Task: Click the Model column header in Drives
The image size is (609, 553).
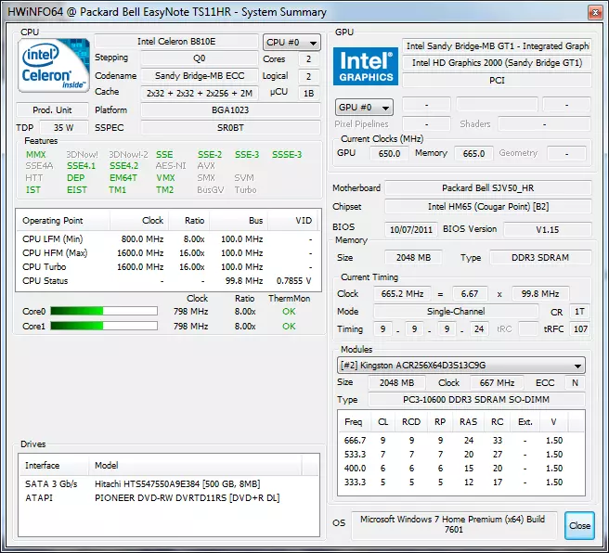Action: pos(195,465)
